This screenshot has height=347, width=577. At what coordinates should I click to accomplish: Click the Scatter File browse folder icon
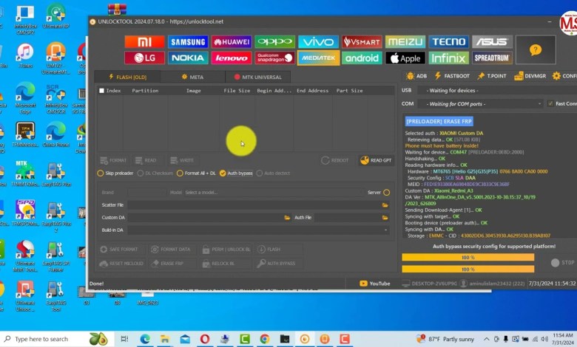point(385,205)
